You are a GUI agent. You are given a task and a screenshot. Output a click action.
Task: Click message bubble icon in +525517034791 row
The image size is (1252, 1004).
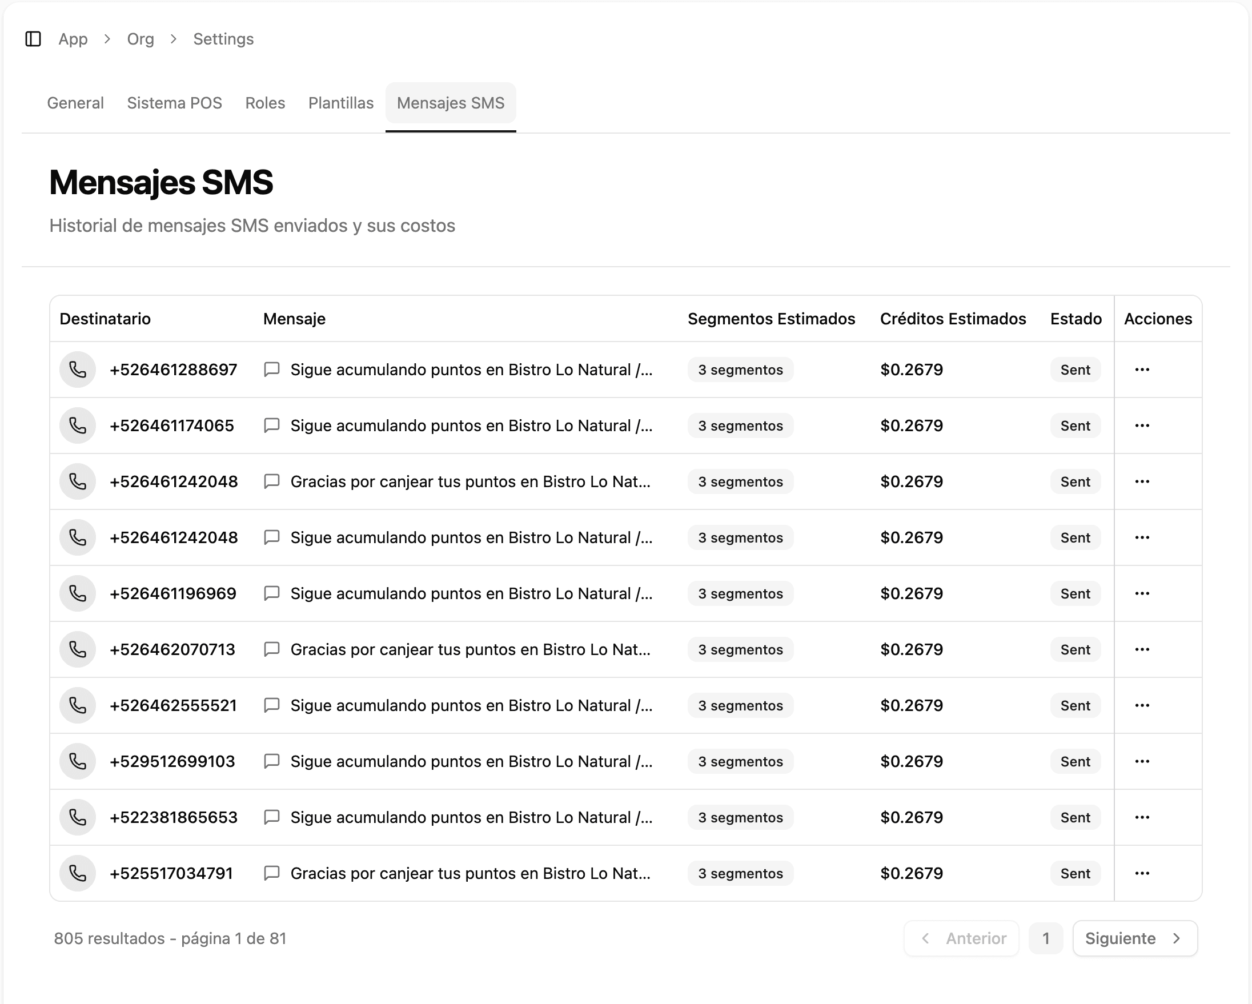click(271, 873)
